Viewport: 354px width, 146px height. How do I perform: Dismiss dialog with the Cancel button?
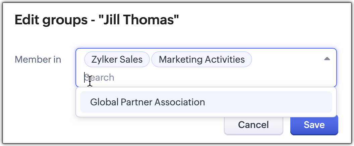pyautogui.click(x=253, y=125)
